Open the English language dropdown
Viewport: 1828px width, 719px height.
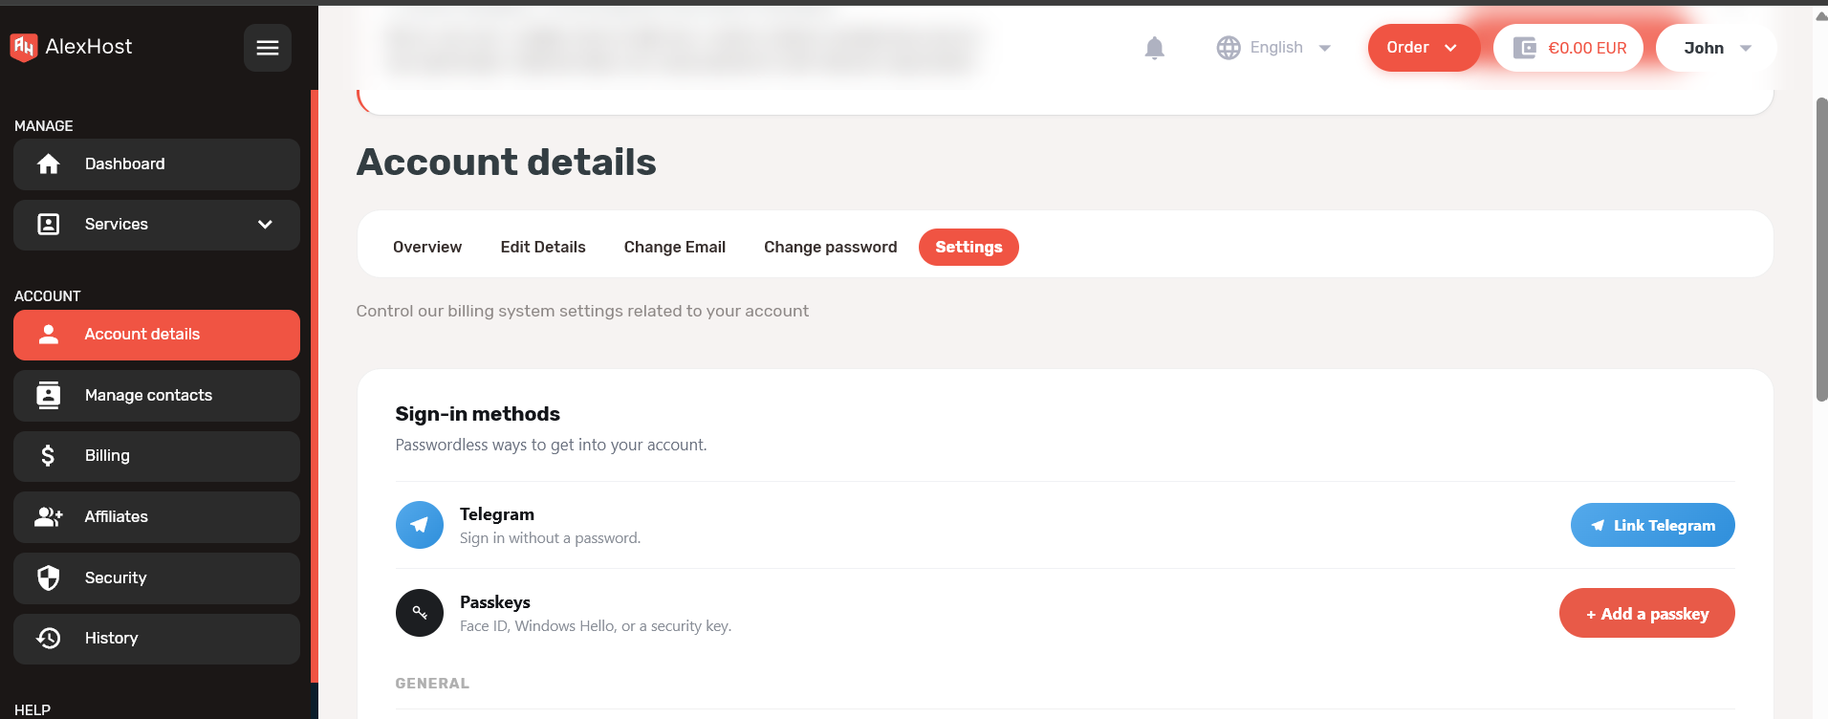(1274, 48)
